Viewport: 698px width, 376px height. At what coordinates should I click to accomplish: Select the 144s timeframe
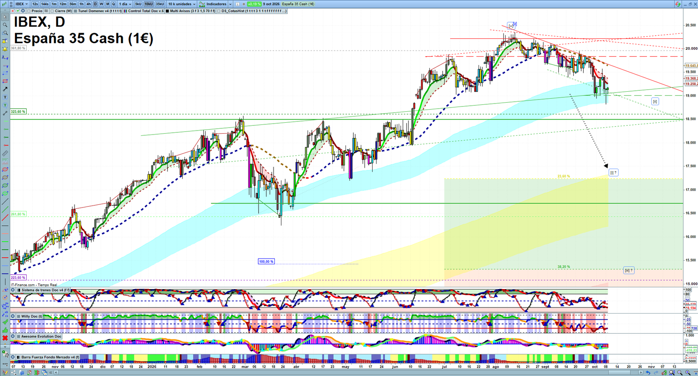(44, 4)
